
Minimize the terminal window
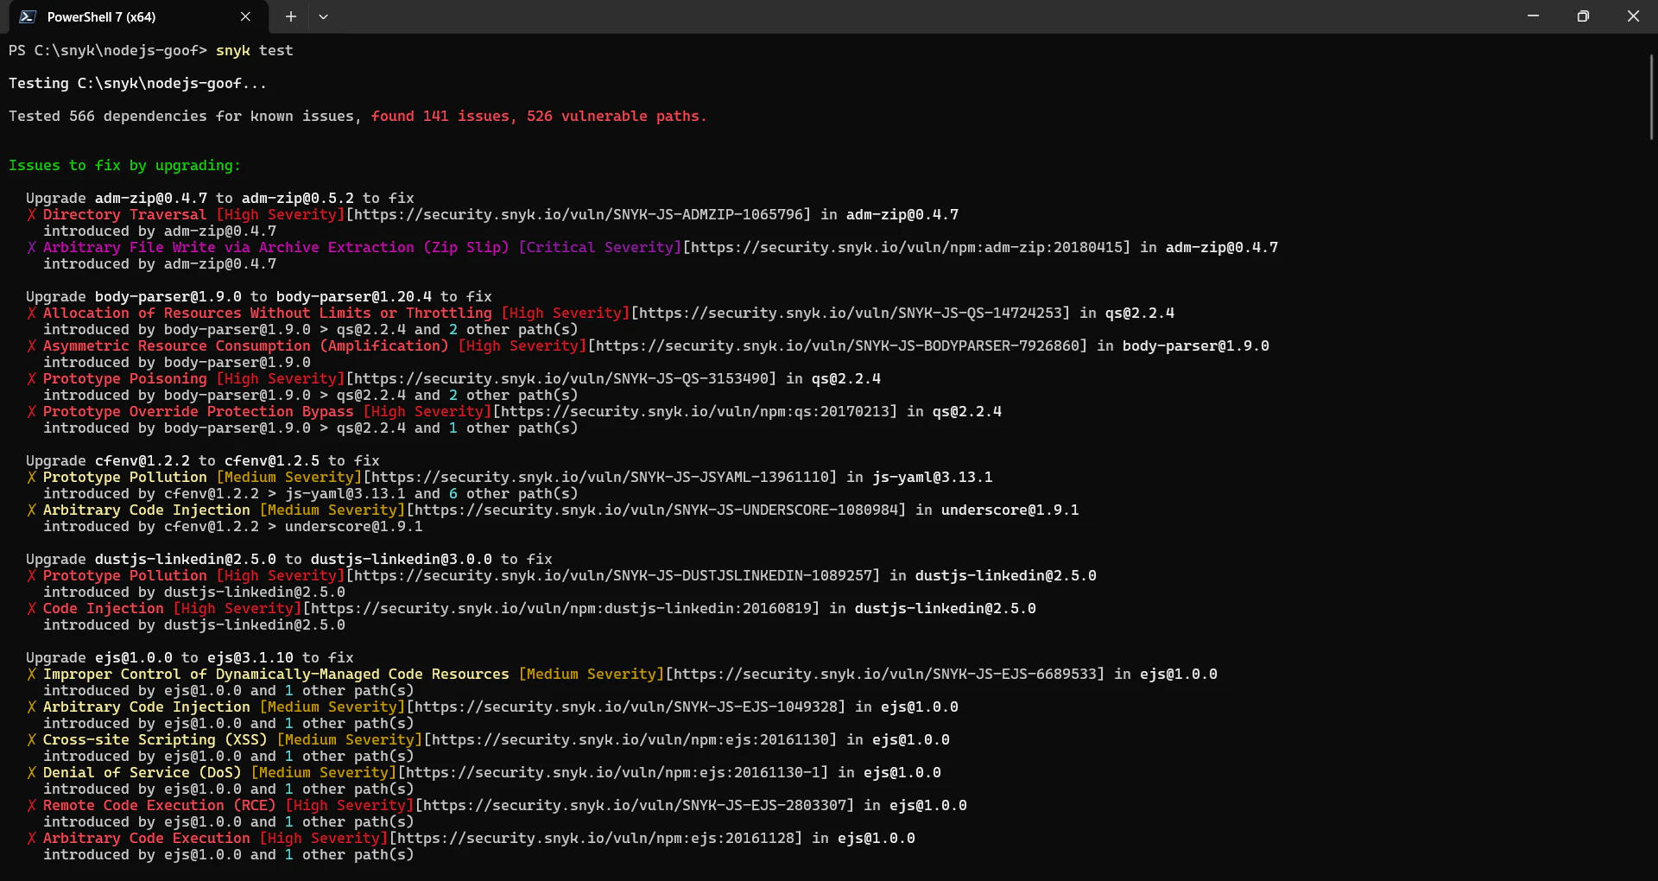coord(1534,16)
